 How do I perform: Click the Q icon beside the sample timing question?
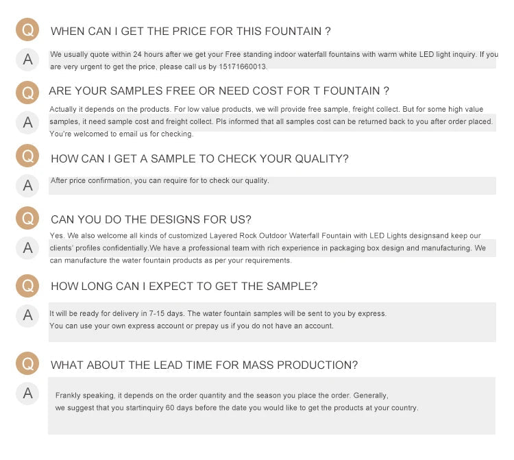pyautogui.click(x=27, y=285)
